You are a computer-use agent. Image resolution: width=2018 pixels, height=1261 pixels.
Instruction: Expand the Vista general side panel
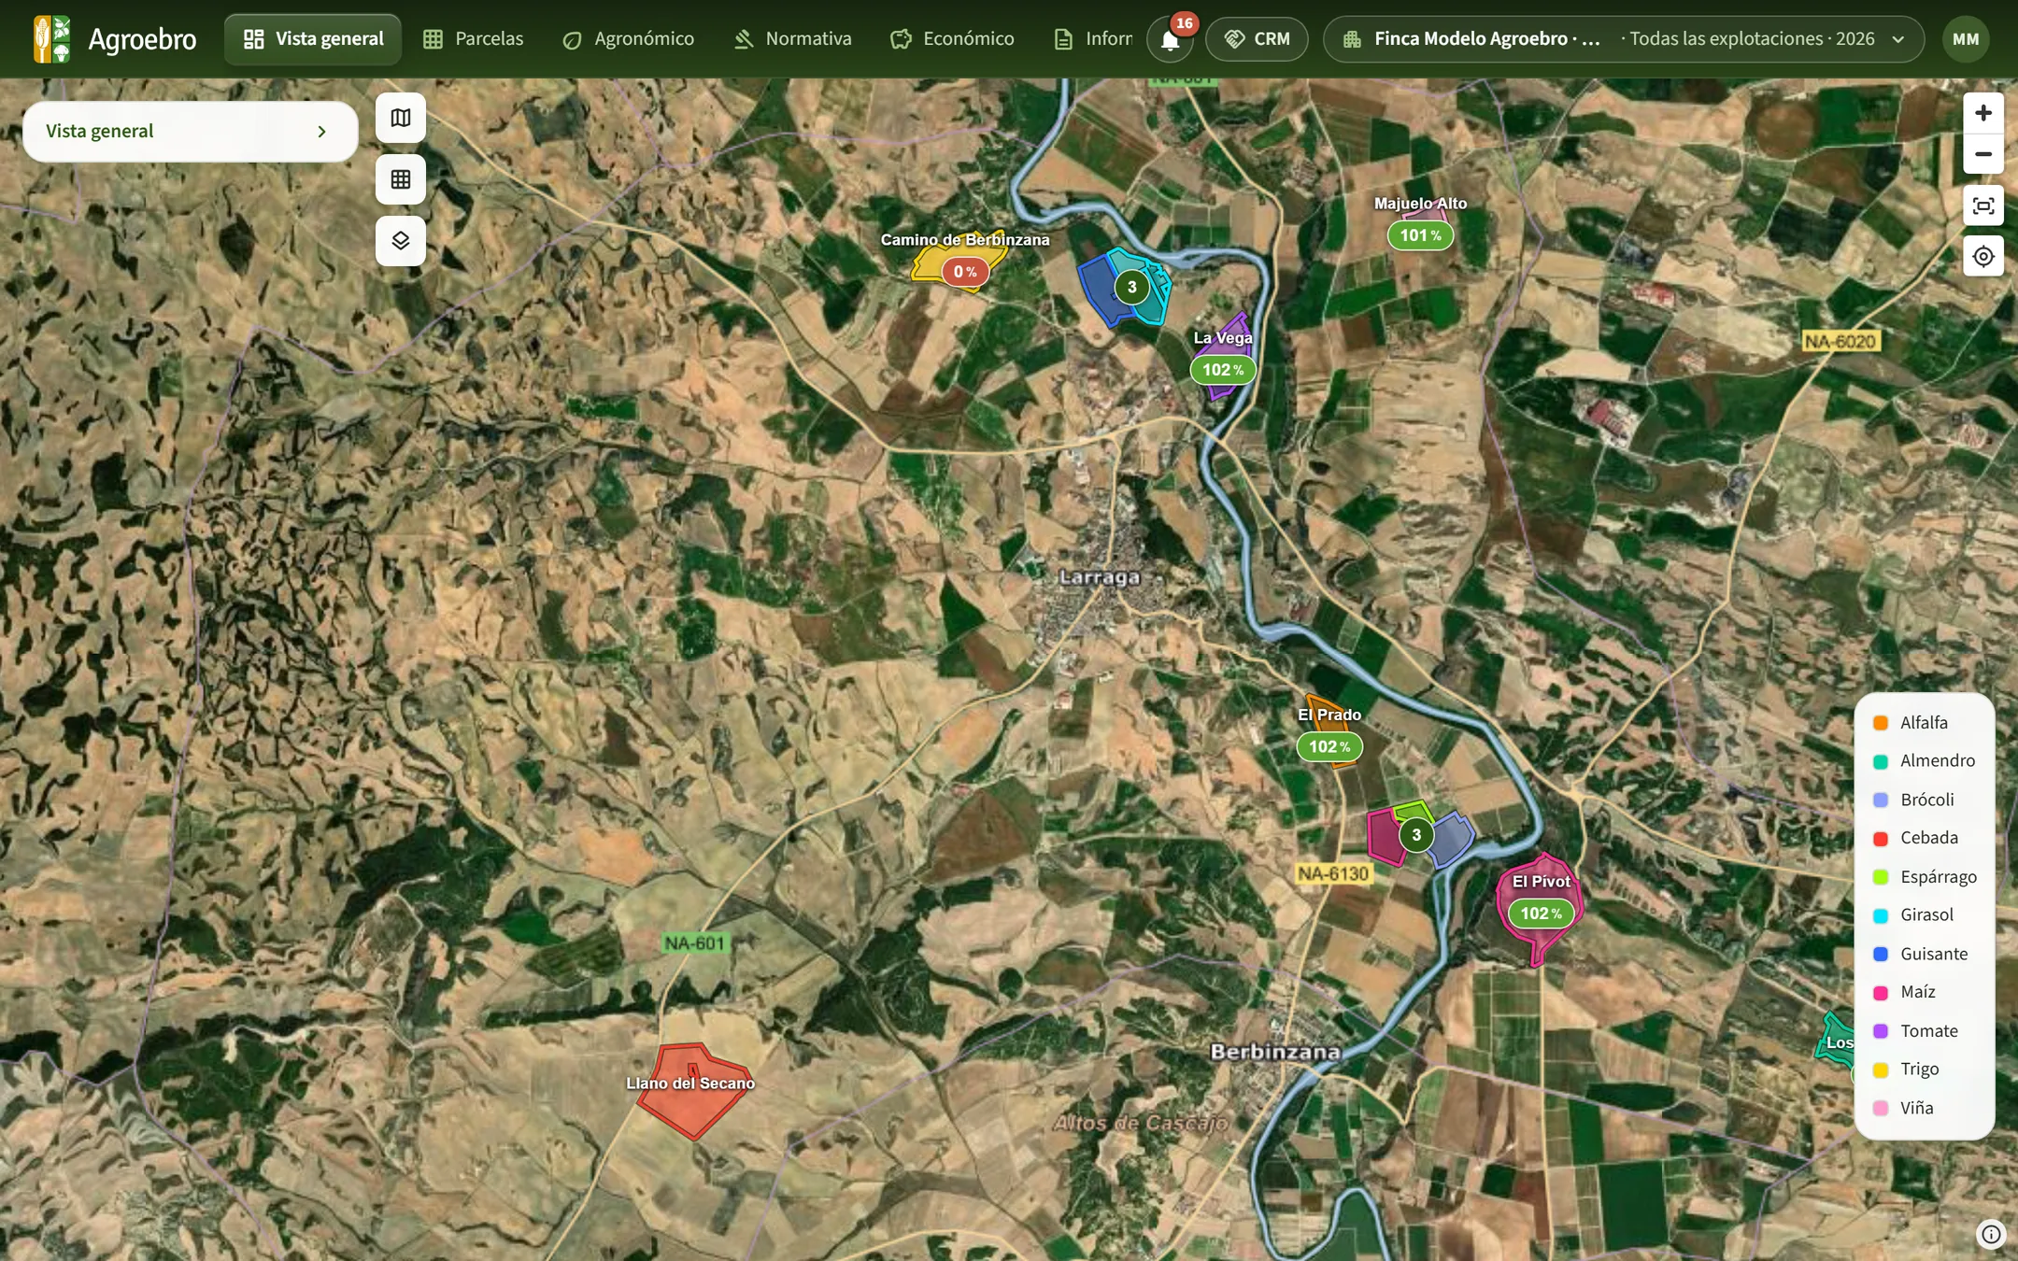coord(191,132)
